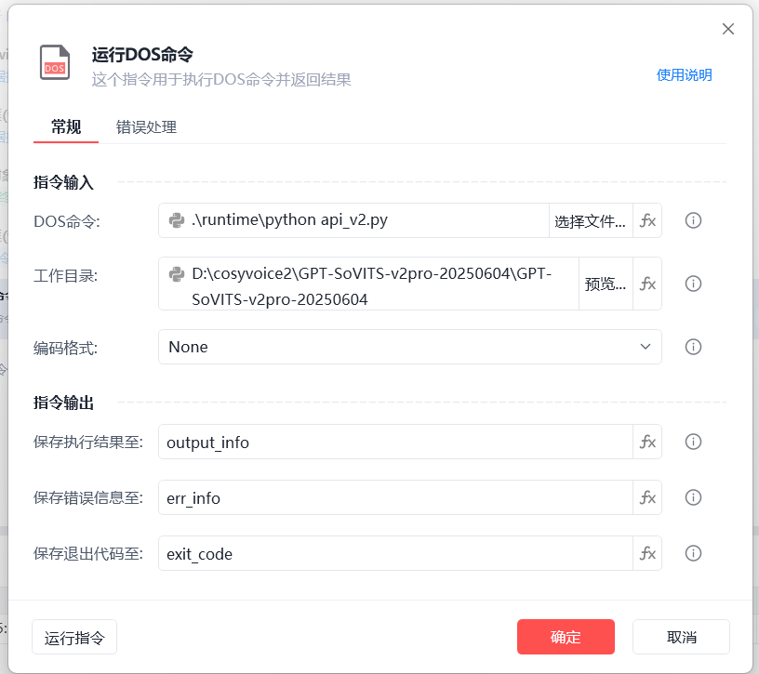Click the 预览... folder button
Screen dimensions: 759x674
pyautogui.click(x=606, y=284)
